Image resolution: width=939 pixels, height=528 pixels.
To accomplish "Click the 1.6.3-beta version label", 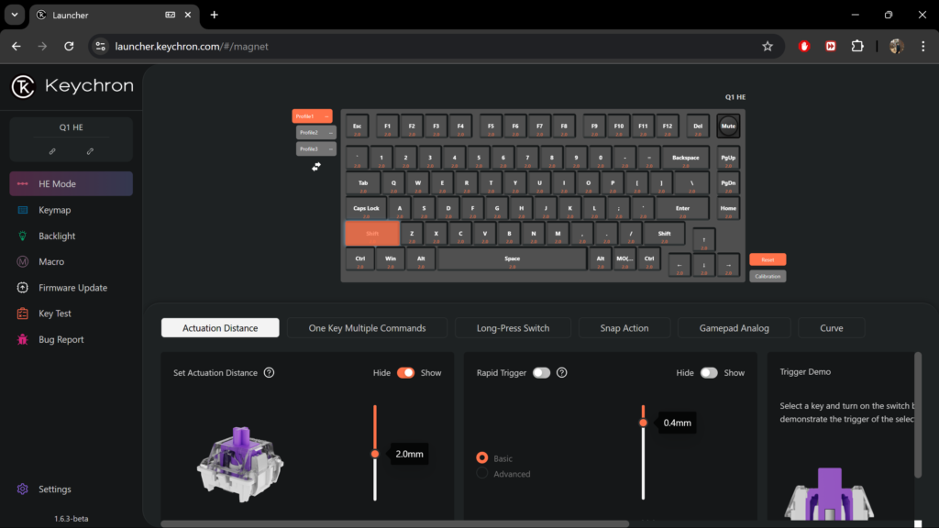I will pyautogui.click(x=72, y=519).
